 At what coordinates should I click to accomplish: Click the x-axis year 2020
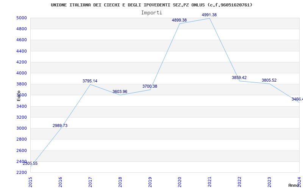tap(180, 182)
